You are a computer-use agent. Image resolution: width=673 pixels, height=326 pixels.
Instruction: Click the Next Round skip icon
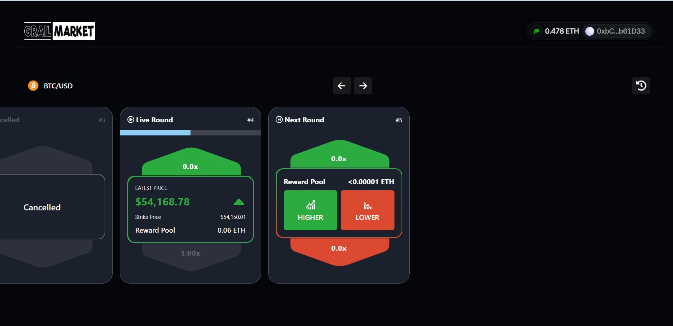(279, 120)
